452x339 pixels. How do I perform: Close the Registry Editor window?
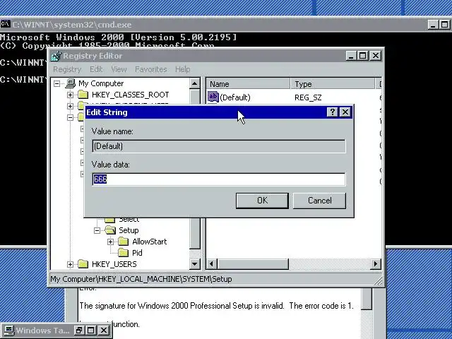pyautogui.click(x=375, y=56)
